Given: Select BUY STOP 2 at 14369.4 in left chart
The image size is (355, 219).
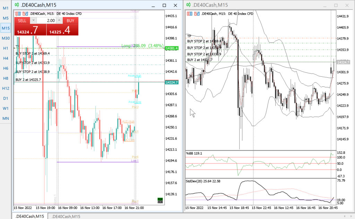Looking at the screenshot, I should (x=33, y=54).
